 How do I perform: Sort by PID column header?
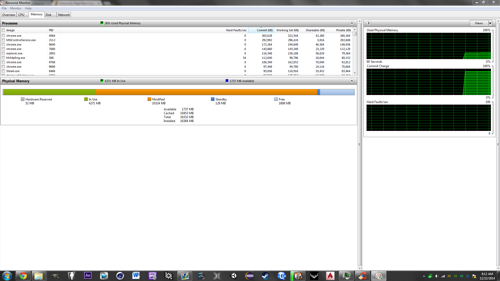point(54,30)
